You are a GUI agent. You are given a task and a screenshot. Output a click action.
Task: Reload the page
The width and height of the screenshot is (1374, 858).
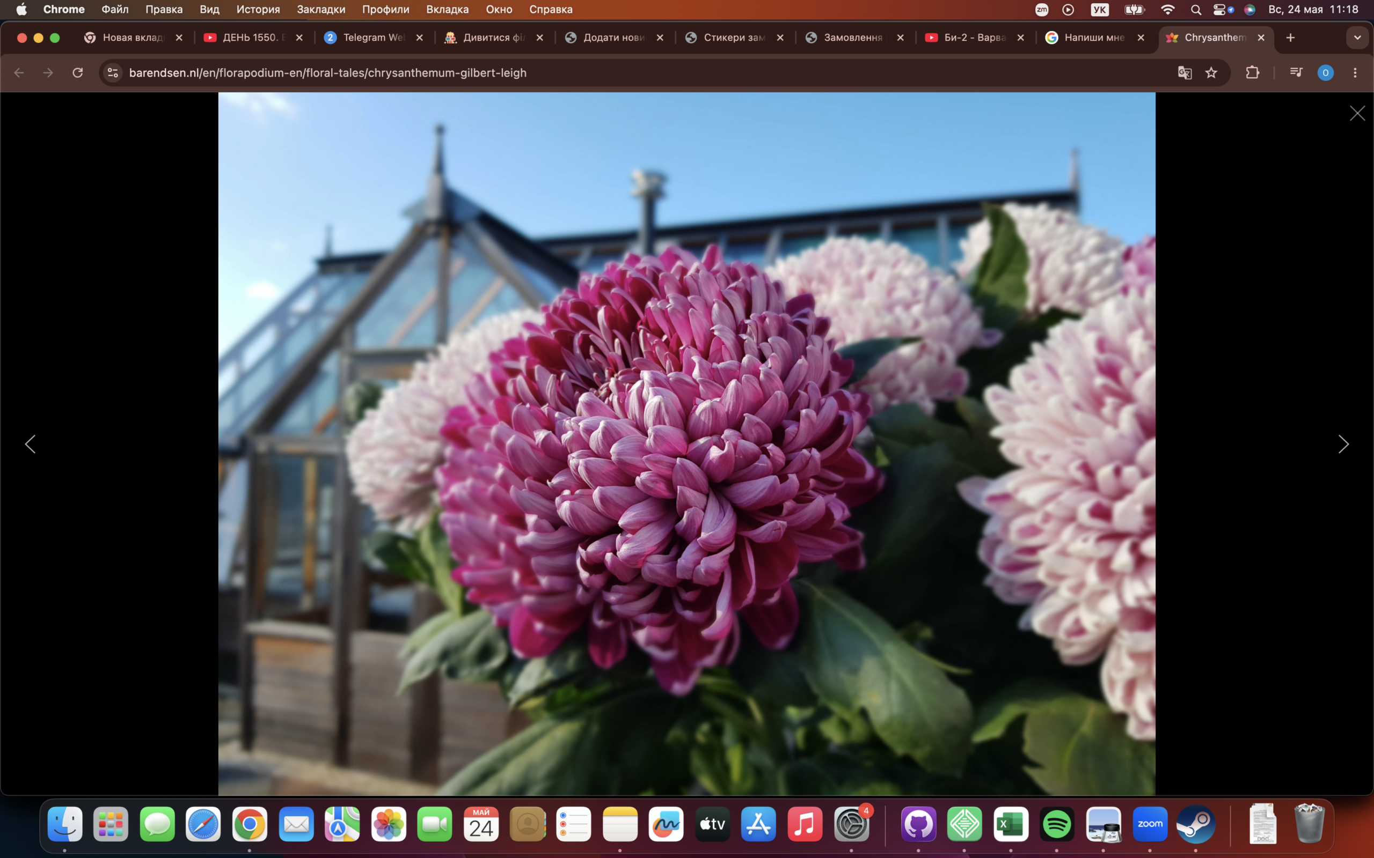coord(78,72)
